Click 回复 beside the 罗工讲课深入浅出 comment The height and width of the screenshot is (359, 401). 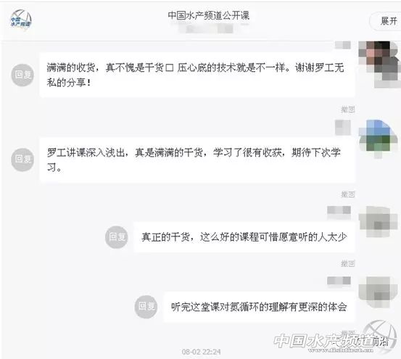22,160
